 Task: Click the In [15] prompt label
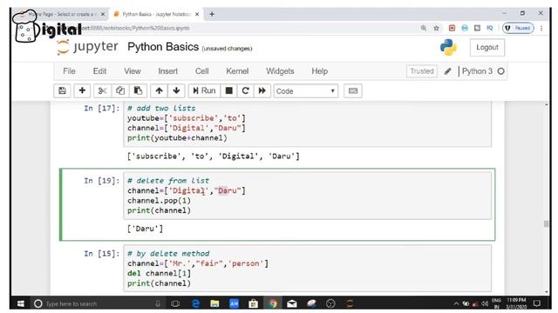[101, 253]
